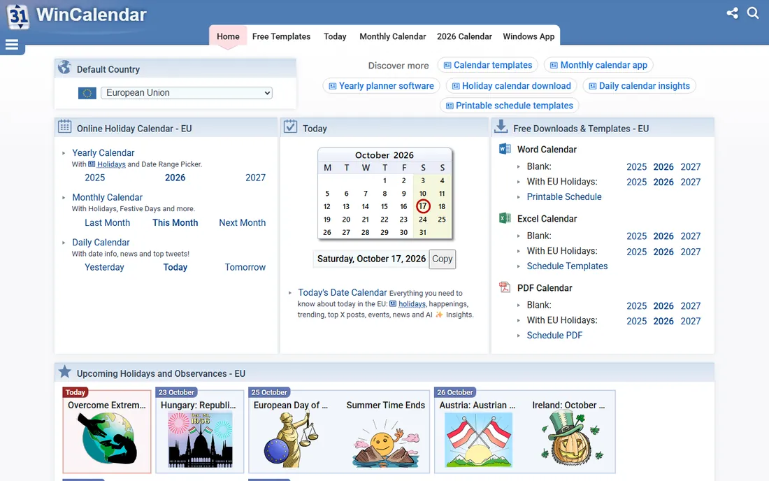Open Excel Blank 2025 calendar link
The width and height of the screenshot is (769, 481).
pyautogui.click(x=637, y=236)
